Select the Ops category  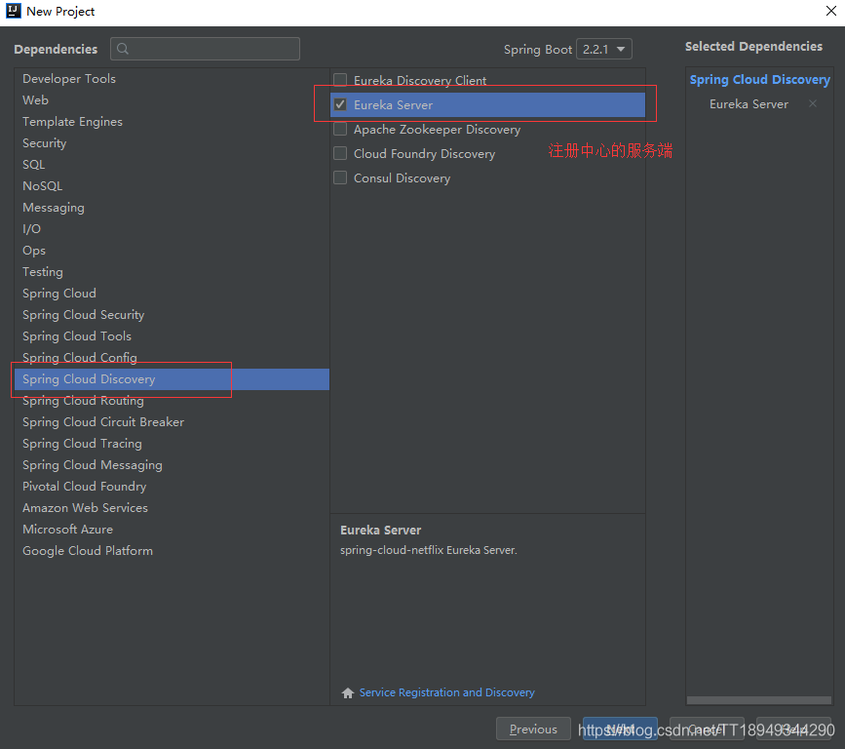point(172,251)
